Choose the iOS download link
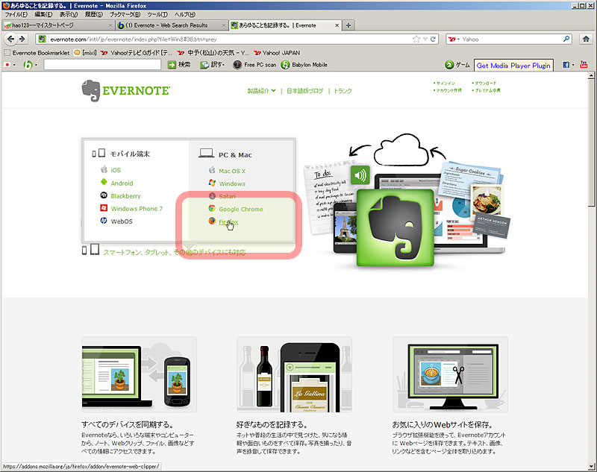 click(116, 170)
